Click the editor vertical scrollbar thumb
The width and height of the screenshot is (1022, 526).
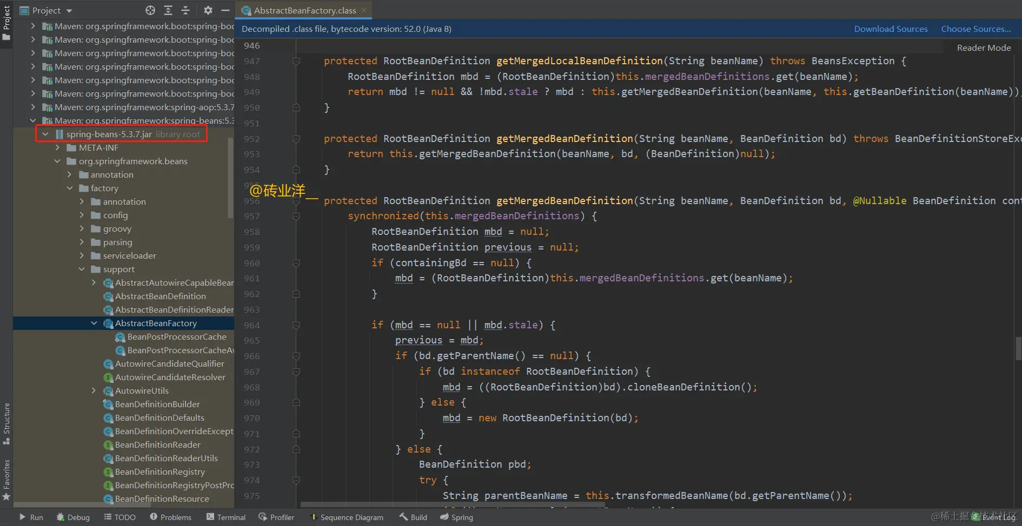[1018, 348]
